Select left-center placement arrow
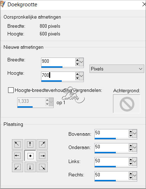The image size is (146, 189). (x=18, y=156)
